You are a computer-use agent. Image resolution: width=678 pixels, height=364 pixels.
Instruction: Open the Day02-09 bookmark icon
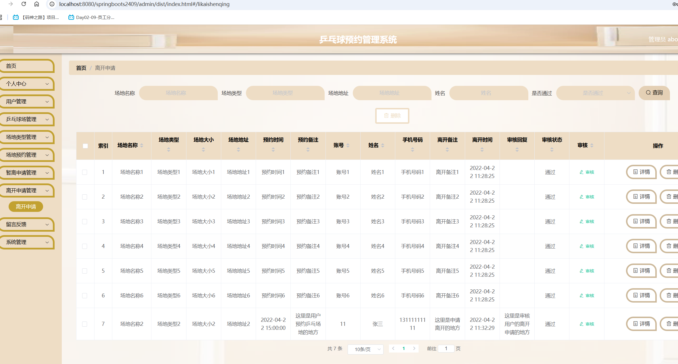click(71, 17)
